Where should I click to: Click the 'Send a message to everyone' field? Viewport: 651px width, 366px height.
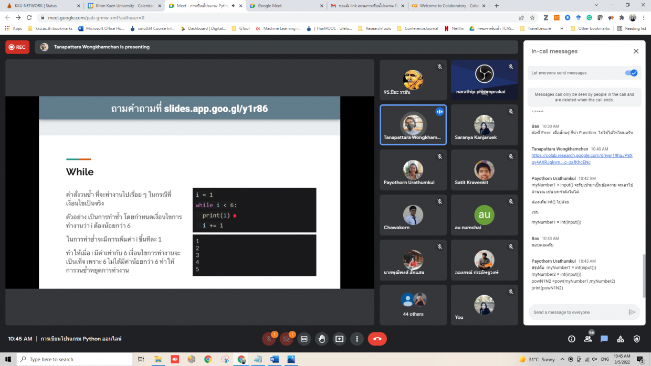coord(577,312)
